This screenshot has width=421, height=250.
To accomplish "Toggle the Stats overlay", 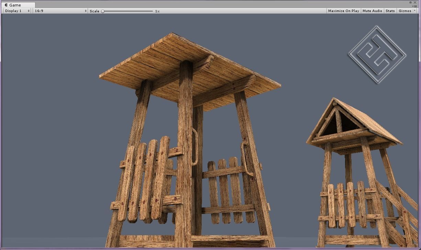I will pos(390,11).
